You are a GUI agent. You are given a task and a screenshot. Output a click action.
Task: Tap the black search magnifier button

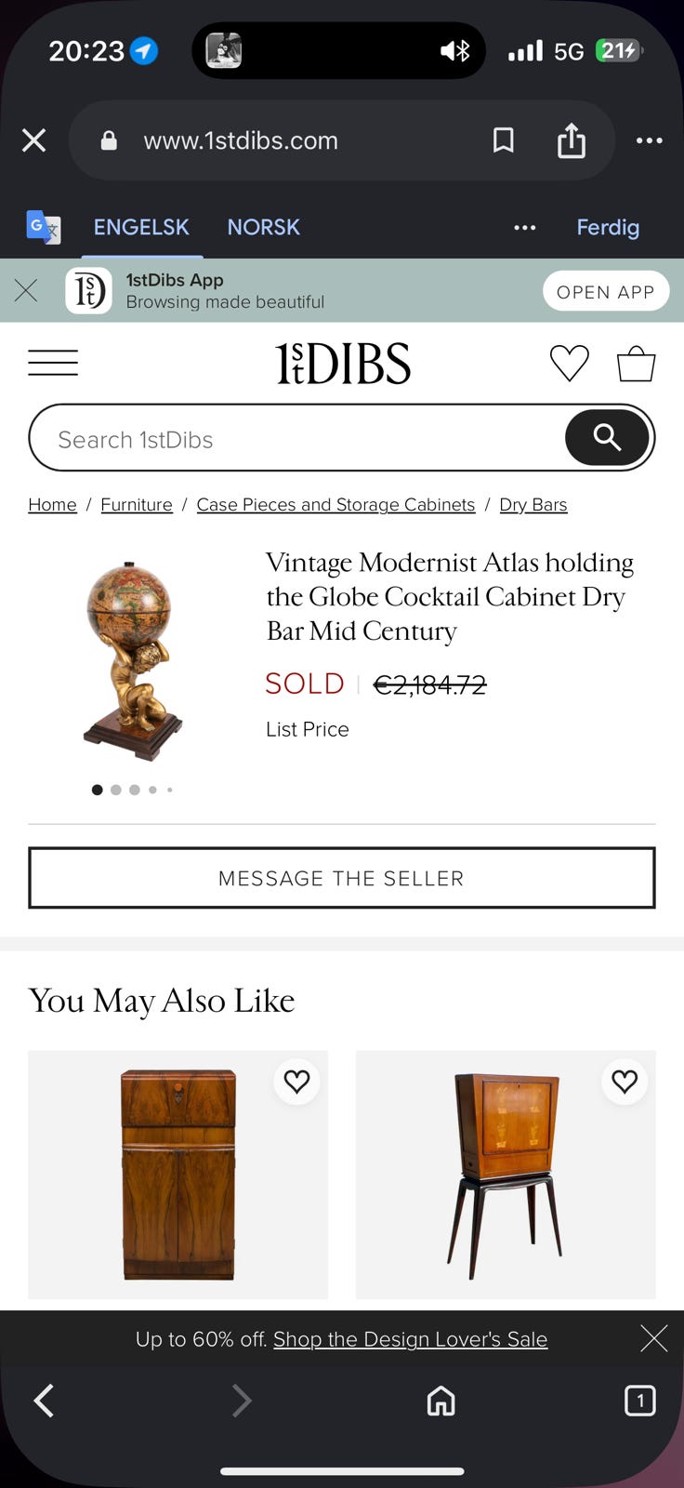[x=607, y=437]
